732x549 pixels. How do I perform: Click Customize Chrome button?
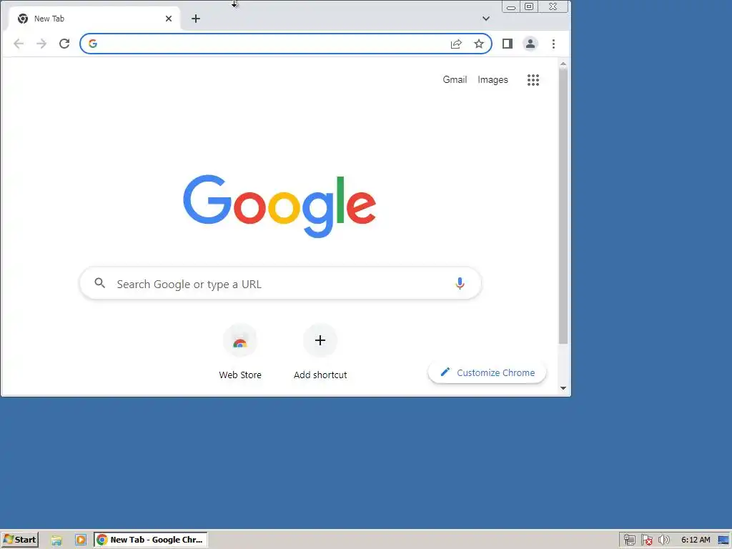pos(487,372)
